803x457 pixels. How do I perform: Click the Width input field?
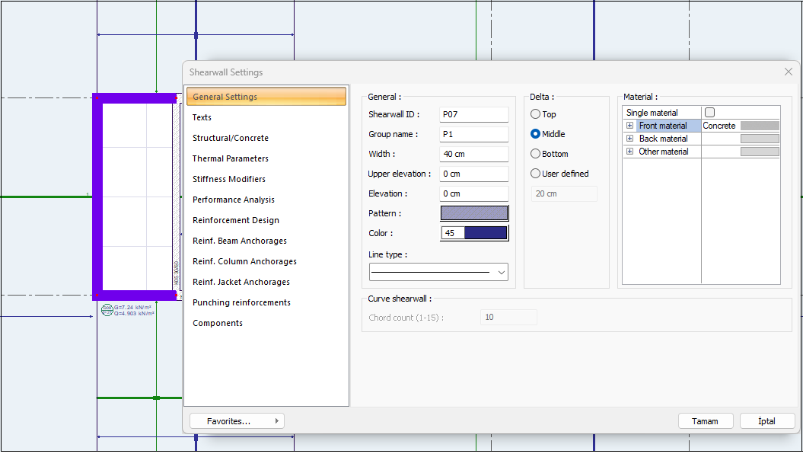point(473,154)
